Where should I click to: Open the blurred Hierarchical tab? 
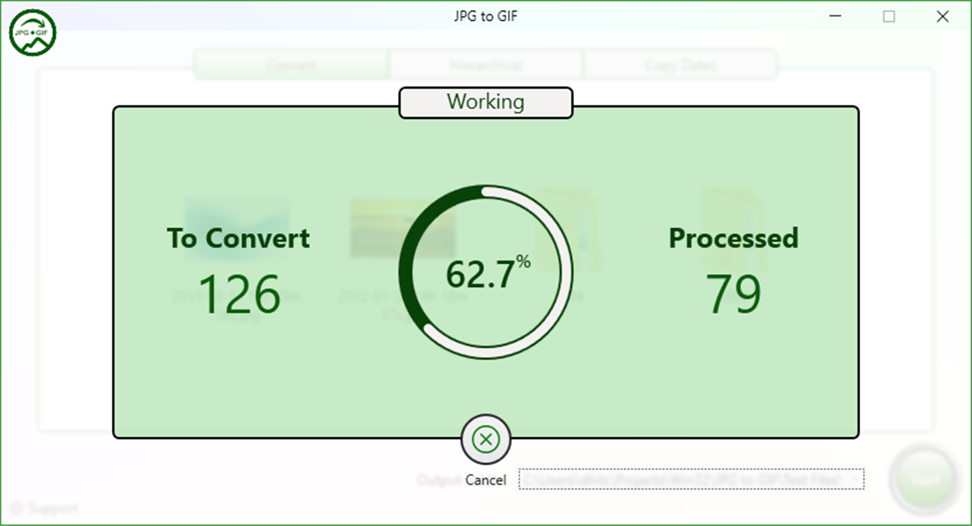pos(486,65)
